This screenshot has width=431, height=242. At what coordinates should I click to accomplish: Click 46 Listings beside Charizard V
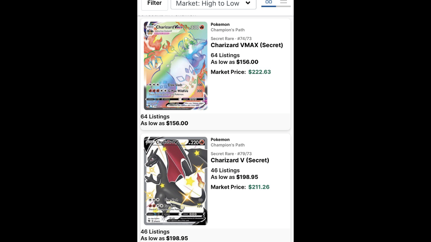pos(225,170)
